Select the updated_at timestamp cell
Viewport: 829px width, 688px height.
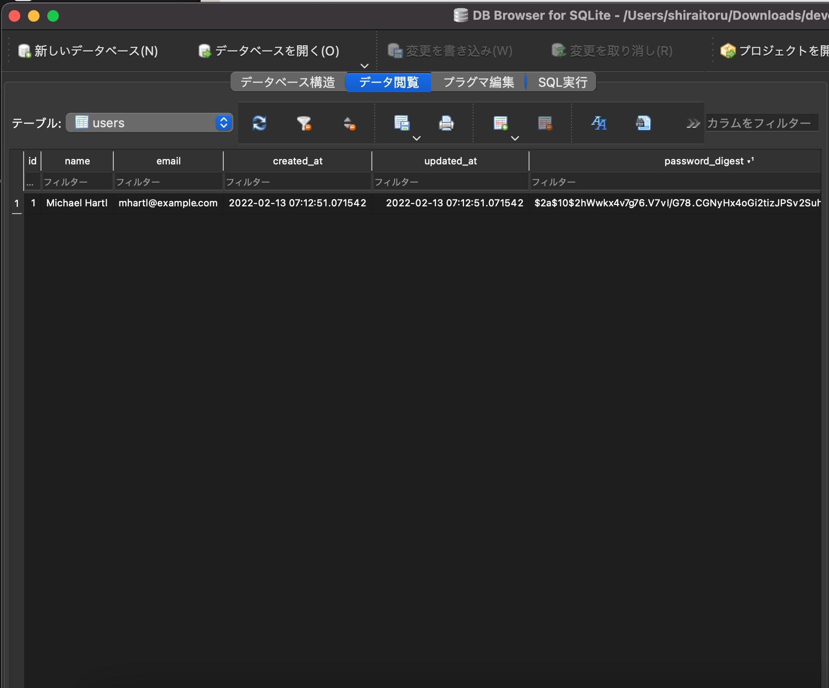[450, 203]
